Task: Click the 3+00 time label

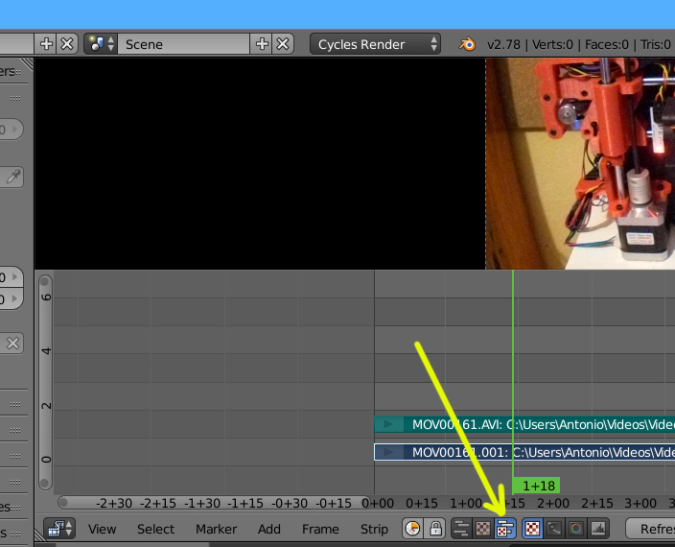Action: pos(640,503)
